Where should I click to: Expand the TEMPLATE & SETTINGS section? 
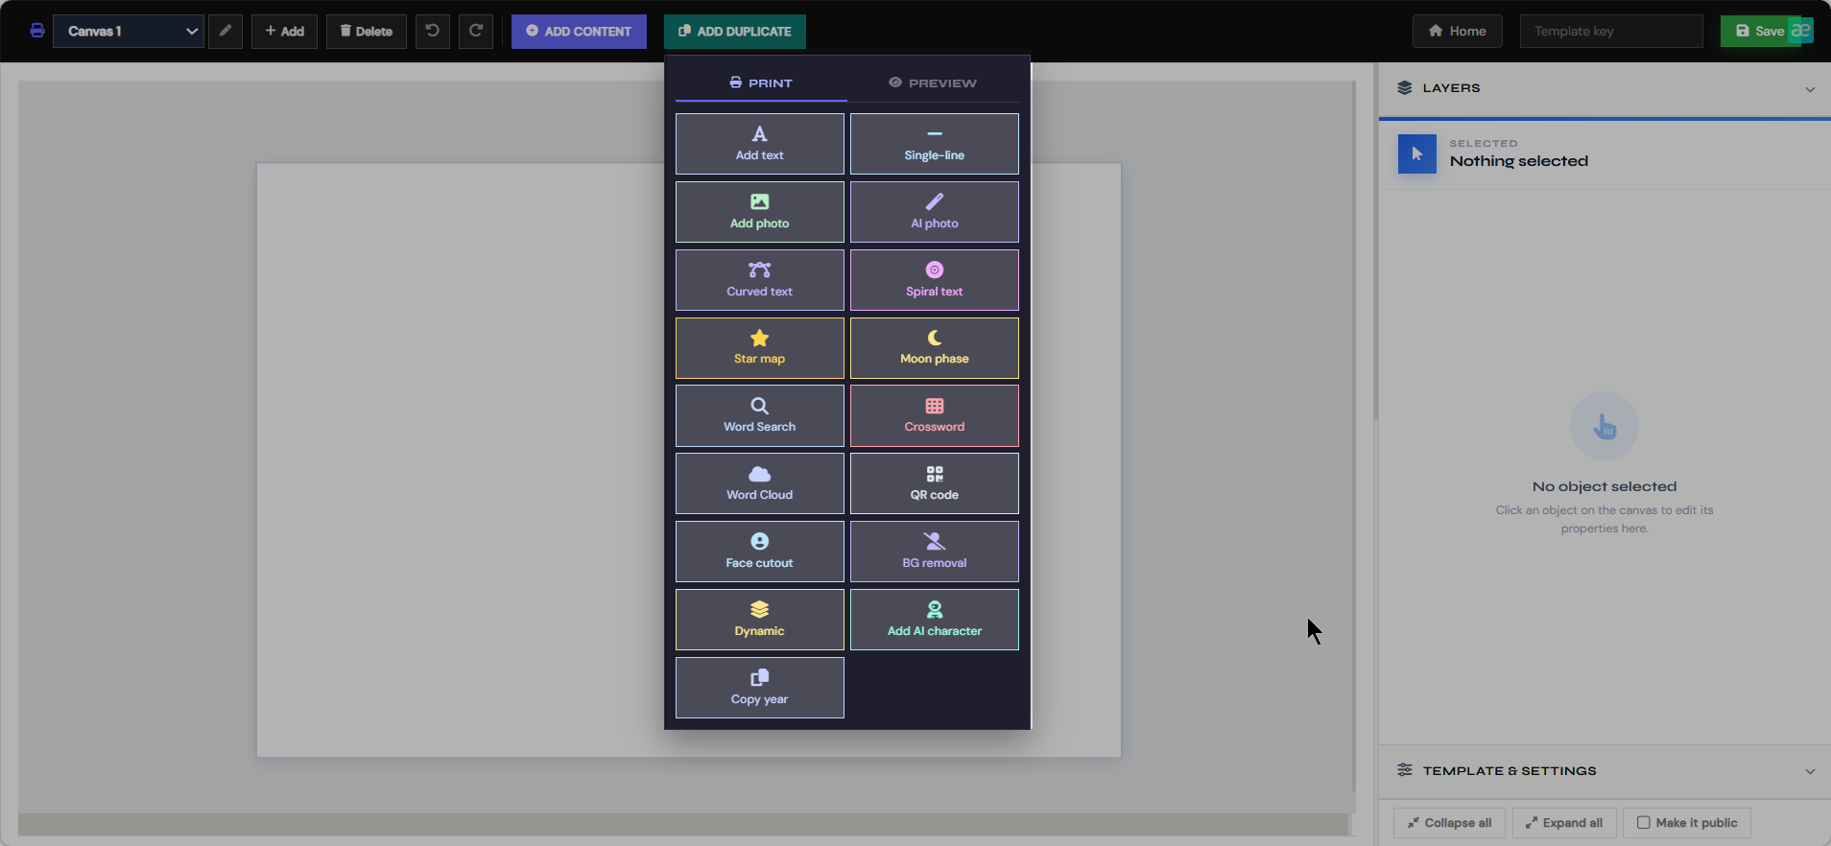click(1810, 771)
